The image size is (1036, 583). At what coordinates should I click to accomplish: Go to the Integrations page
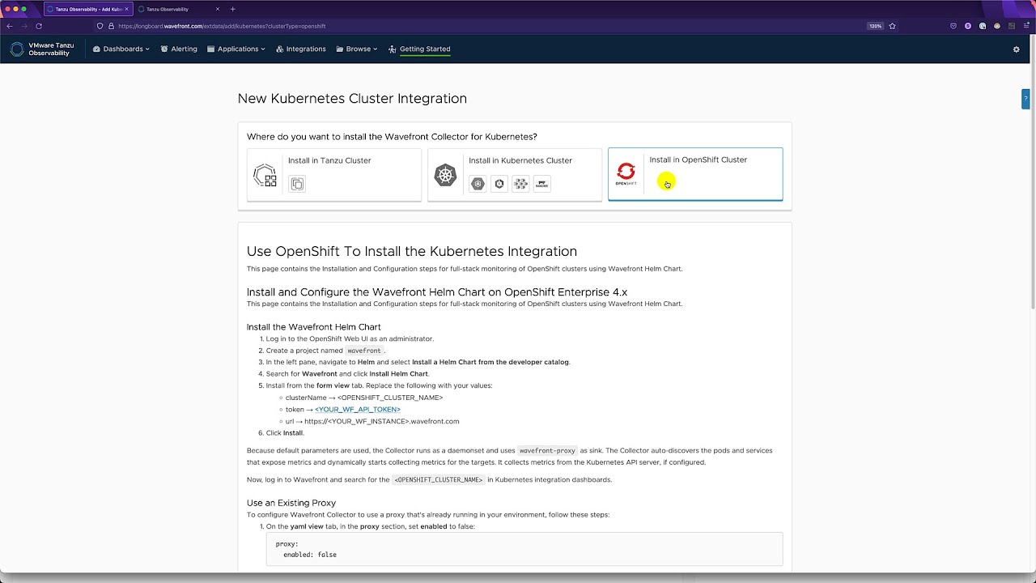[x=301, y=49]
